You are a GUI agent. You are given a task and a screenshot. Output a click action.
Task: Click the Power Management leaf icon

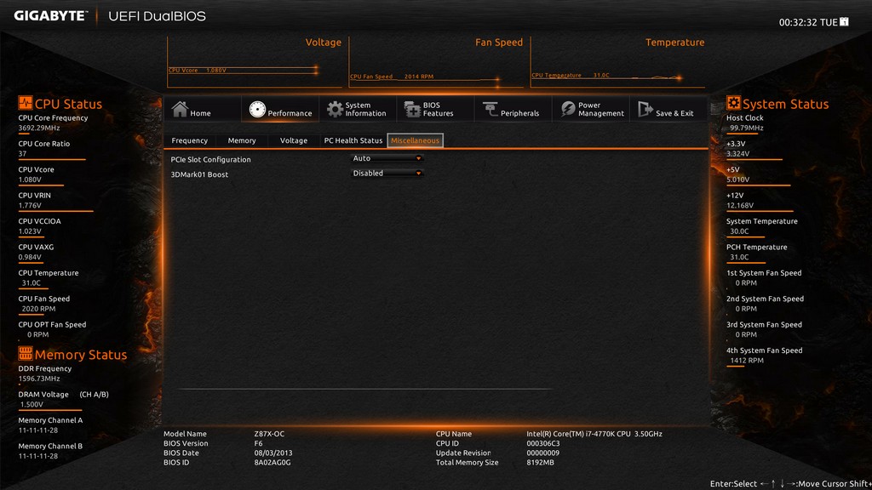click(568, 109)
